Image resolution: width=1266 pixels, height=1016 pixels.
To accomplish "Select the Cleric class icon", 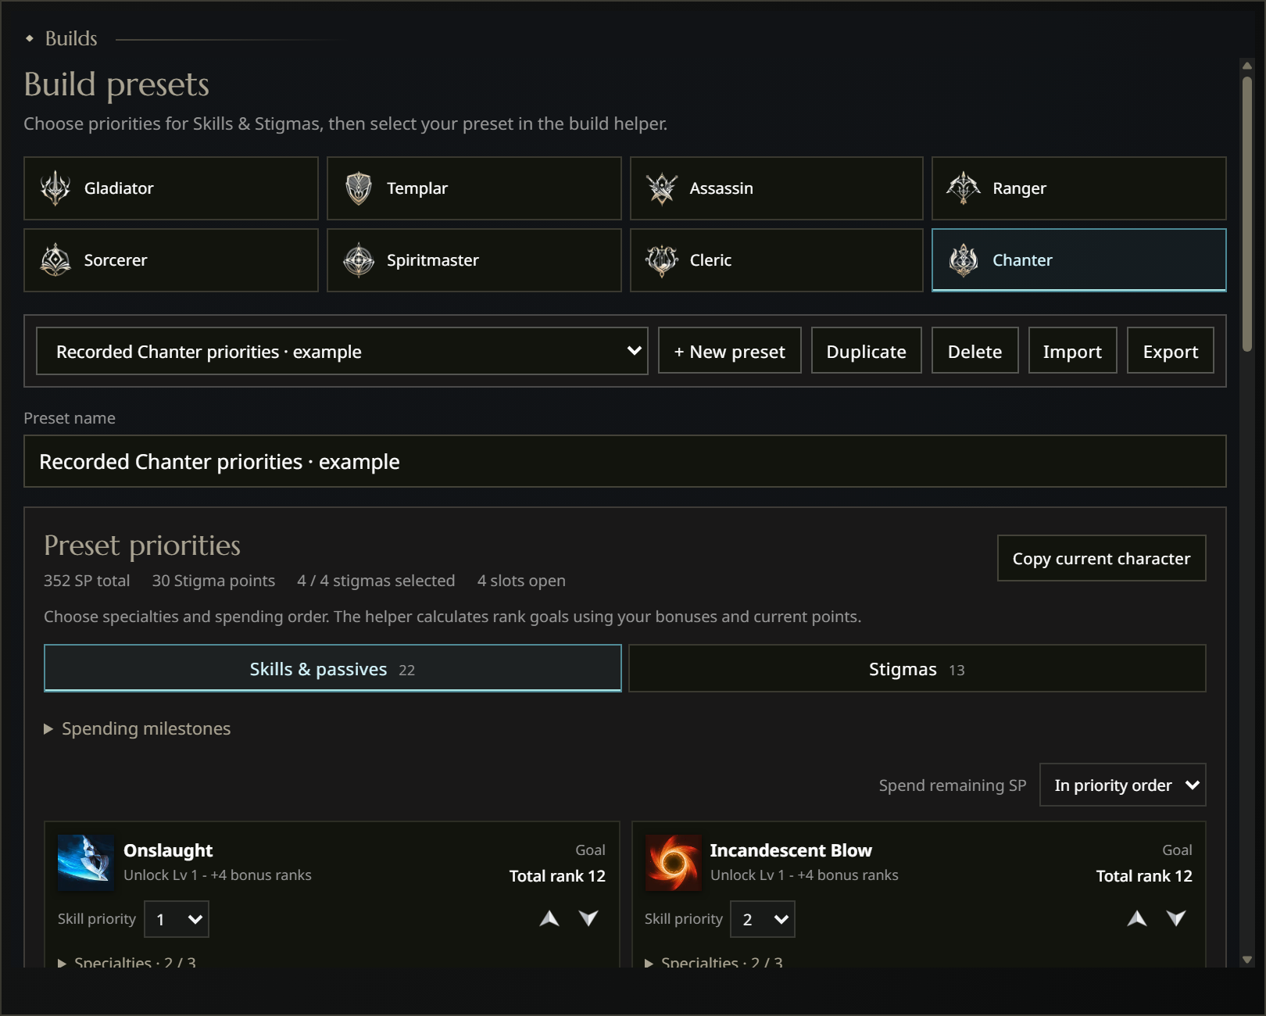I will (662, 260).
